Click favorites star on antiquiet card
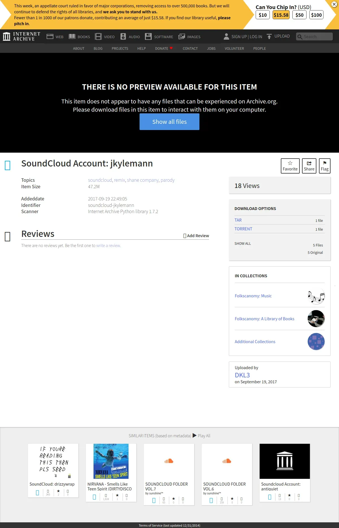 click(289, 495)
